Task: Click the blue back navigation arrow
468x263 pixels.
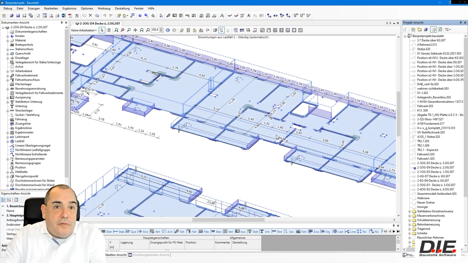Action: click(x=168, y=30)
